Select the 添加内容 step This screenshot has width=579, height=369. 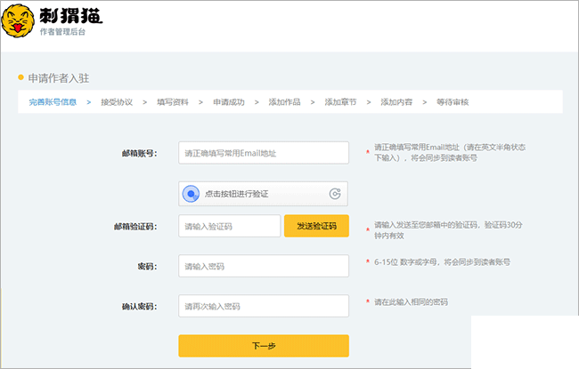click(396, 102)
